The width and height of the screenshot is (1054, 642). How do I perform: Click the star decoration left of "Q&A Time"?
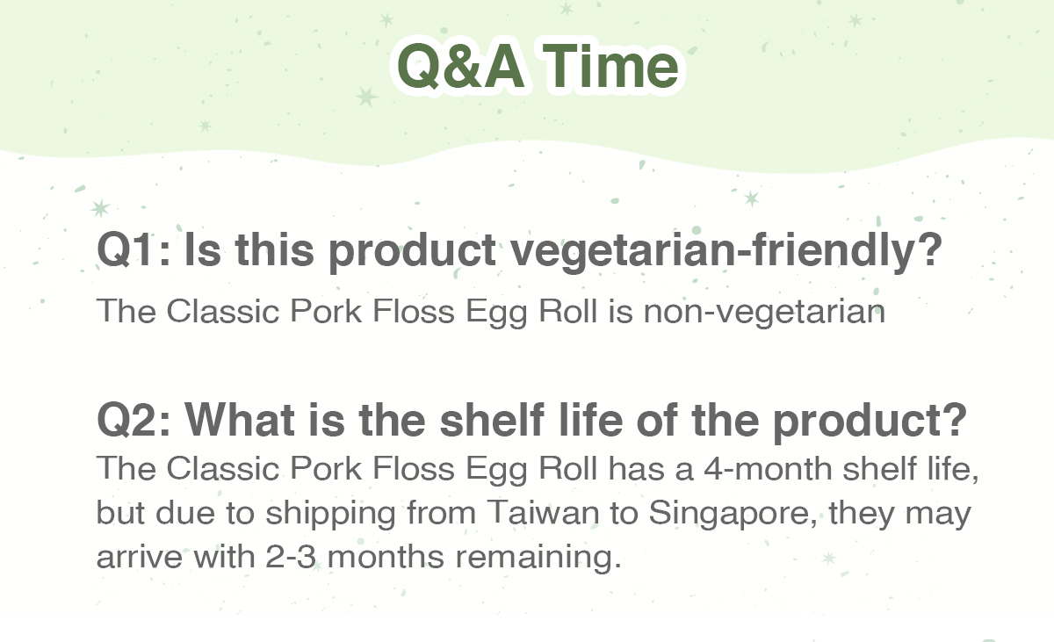coord(366,96)
